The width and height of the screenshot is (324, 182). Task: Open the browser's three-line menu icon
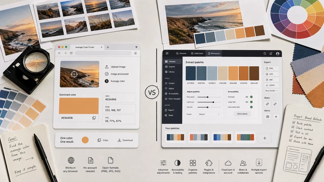(136, 53)
